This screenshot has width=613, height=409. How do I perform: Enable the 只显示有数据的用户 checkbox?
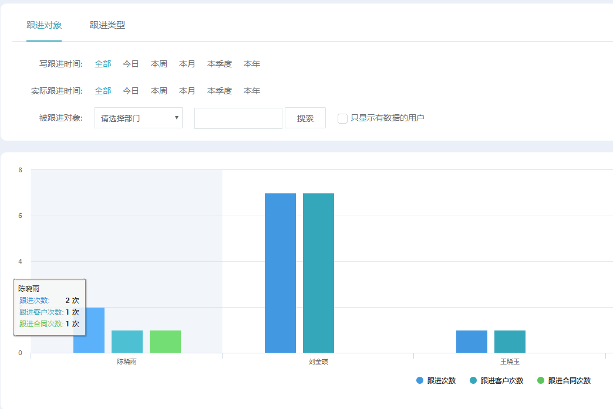[x=342, y=118]
